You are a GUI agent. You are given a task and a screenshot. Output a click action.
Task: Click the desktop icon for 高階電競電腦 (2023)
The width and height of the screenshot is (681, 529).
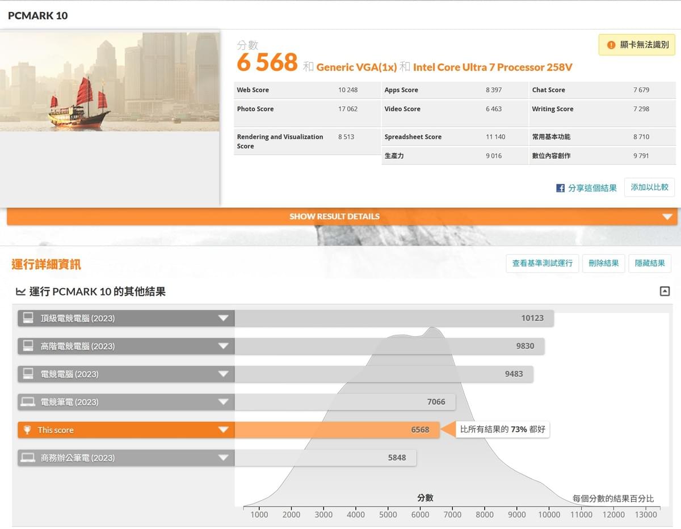[28, 346]
